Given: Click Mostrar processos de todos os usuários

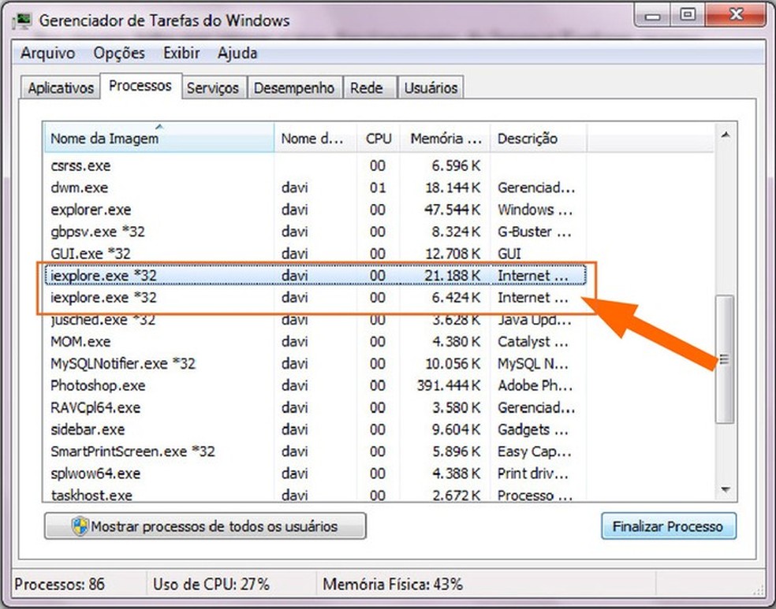Looking at the screenshot, I should [205, 525].
